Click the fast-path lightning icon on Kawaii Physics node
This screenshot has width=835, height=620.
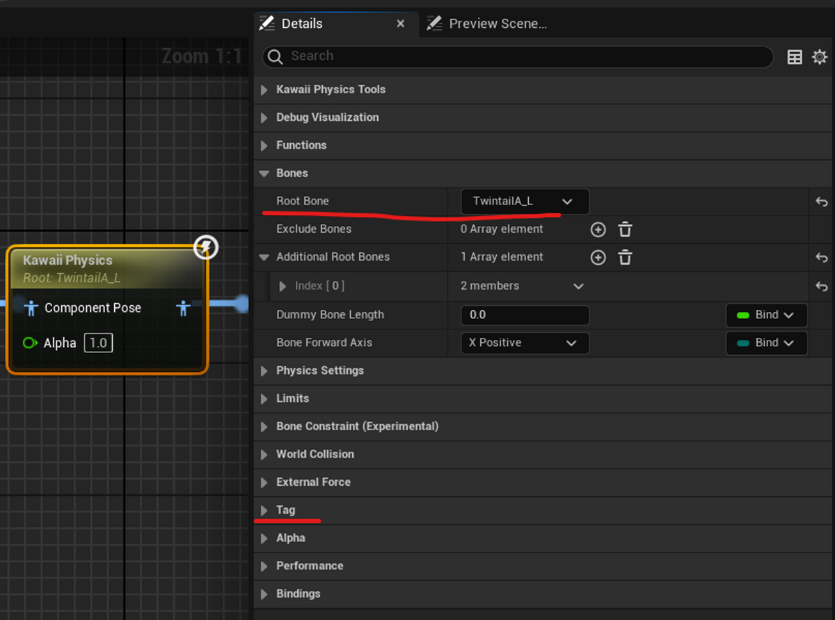(205, 246)
